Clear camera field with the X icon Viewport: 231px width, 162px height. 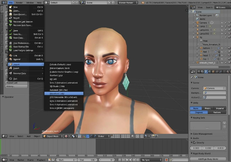[x=224, y=88]
